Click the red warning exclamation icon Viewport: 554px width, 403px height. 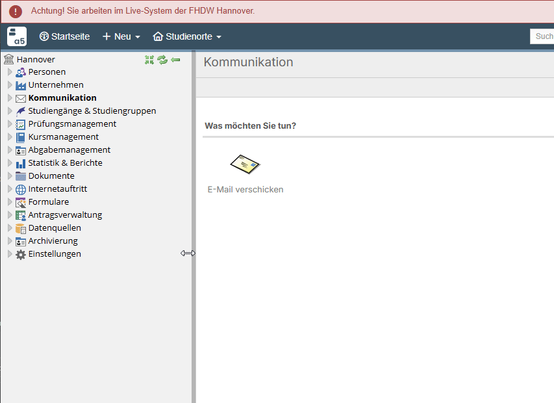[16, 11]
